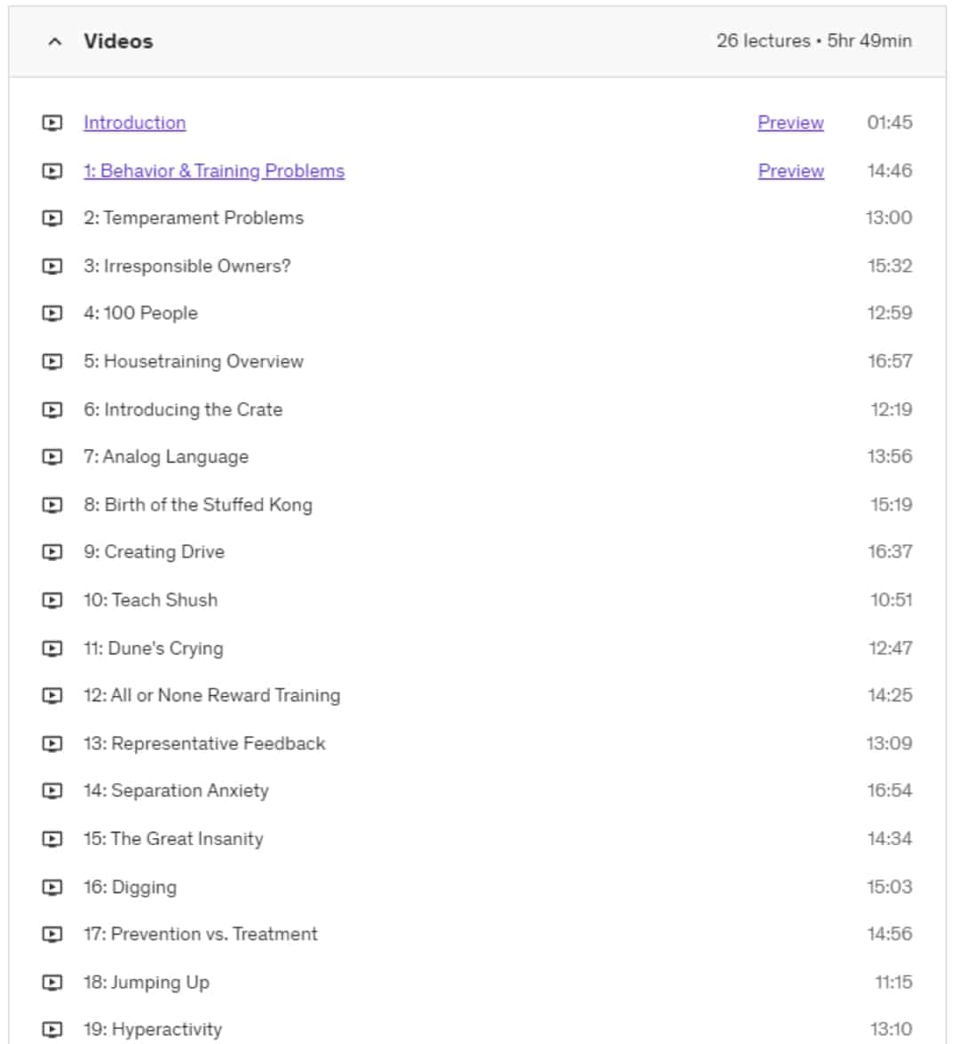The height and width of the screenshot is (1044, 959).
Task: Click video icon beside Teach Shush
Action: [52, 600]
